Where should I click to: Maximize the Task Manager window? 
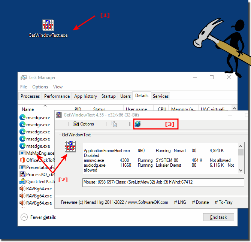pyautogui.click(x=212, y=77)
